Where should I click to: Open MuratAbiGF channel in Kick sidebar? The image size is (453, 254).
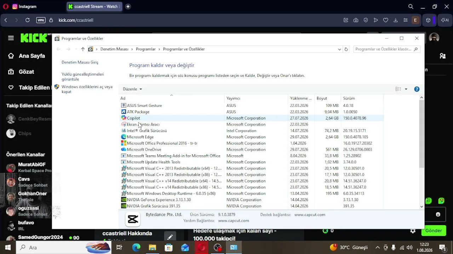click(30, 167)
